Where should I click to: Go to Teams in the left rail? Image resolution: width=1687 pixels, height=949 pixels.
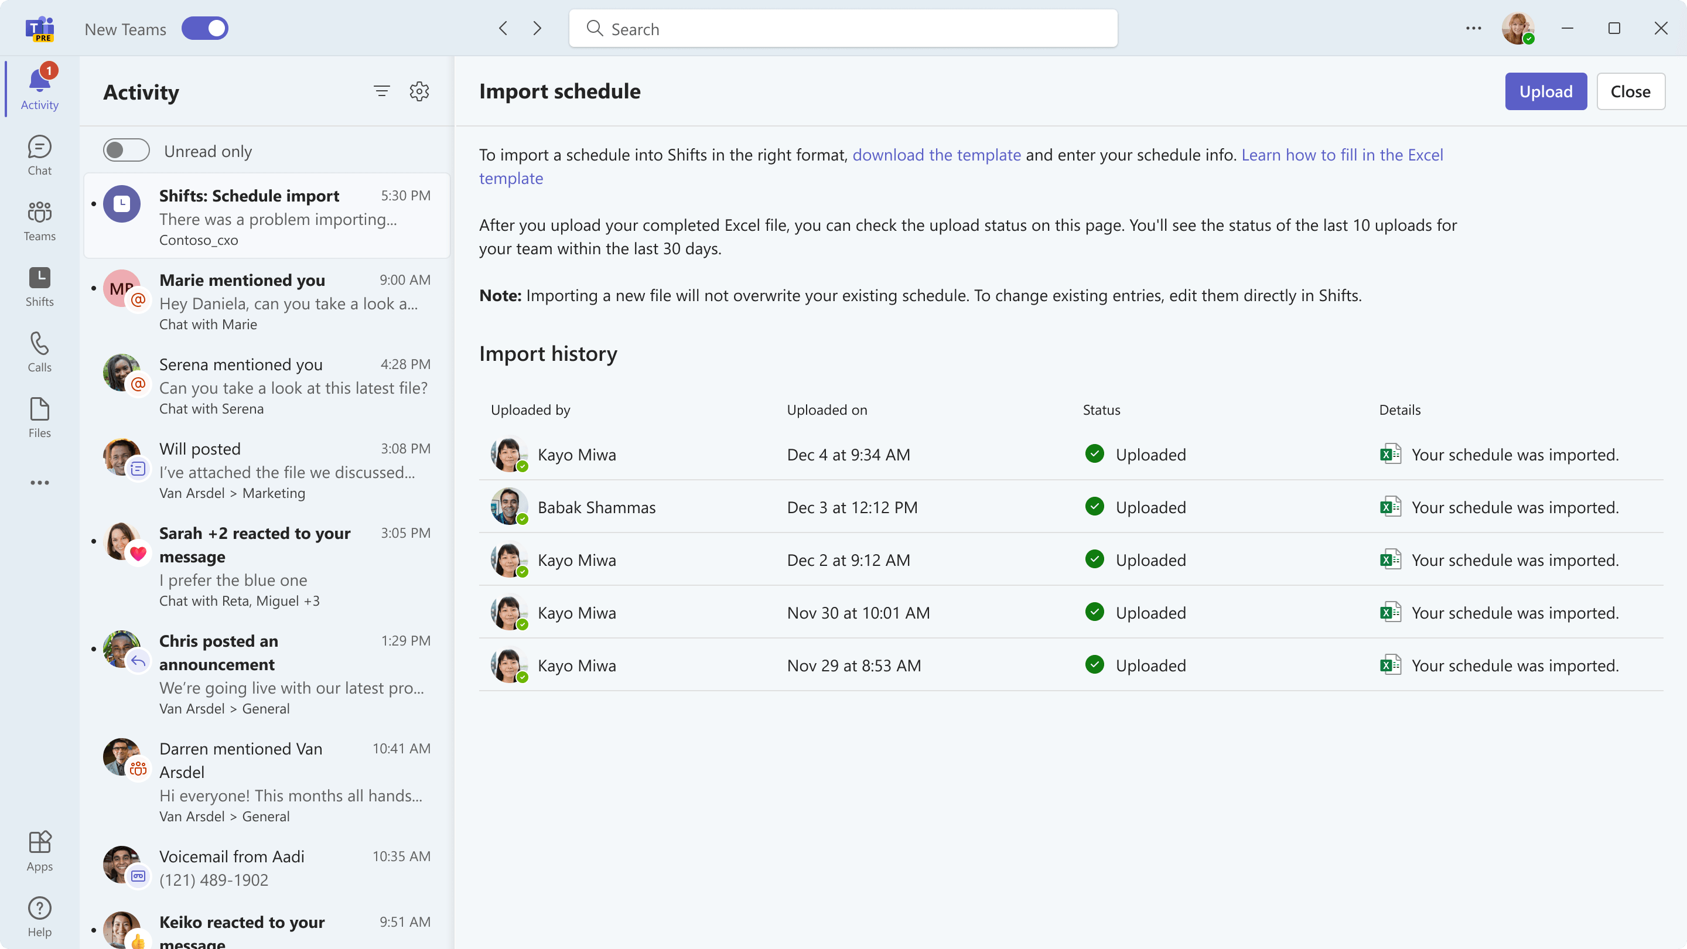pos(39,221)
